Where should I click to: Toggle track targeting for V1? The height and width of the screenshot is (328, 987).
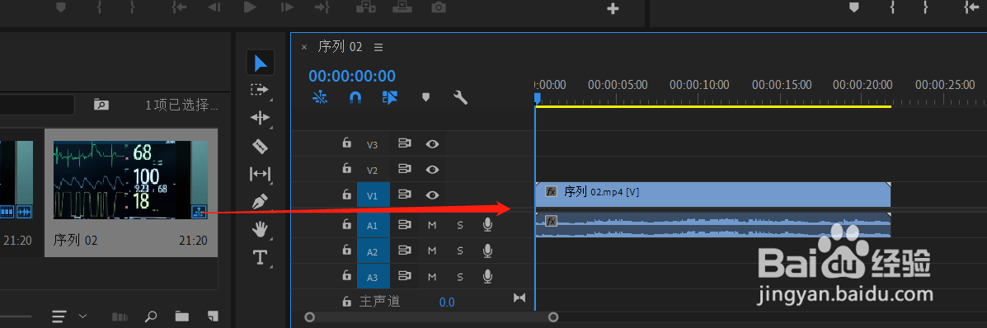click(374, 196)
